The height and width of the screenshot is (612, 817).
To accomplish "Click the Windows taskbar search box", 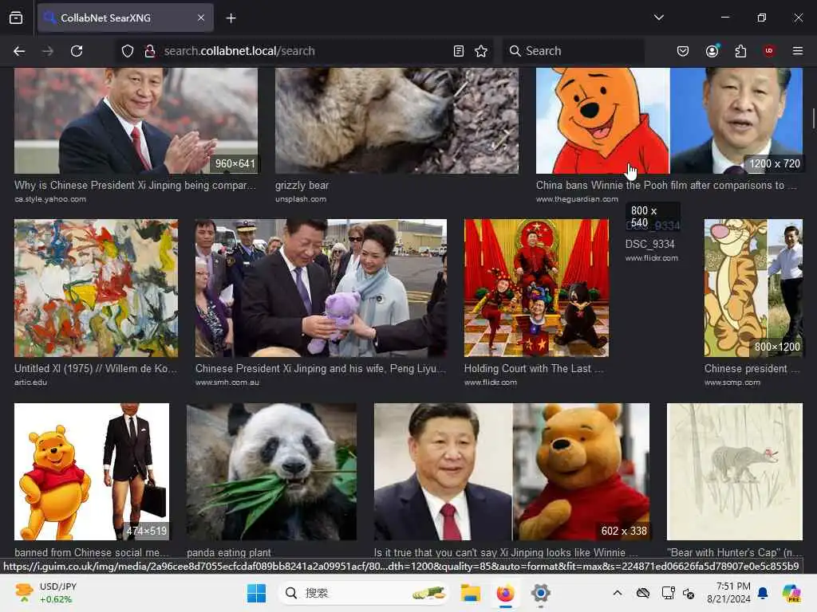I will tap(364, 593).
